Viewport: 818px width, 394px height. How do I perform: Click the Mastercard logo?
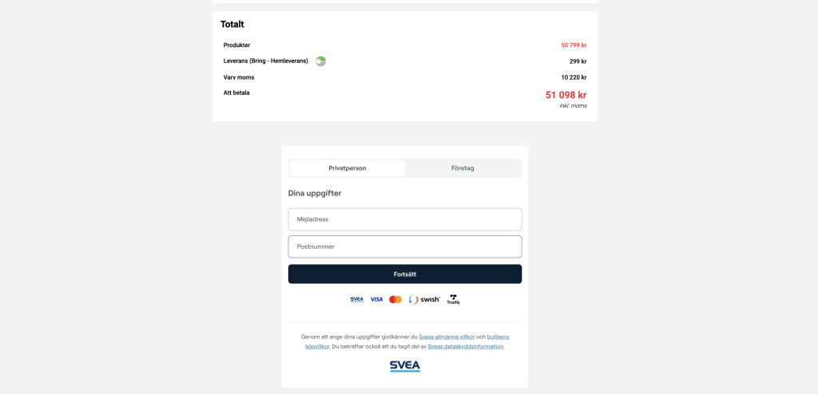click(395, 300)
